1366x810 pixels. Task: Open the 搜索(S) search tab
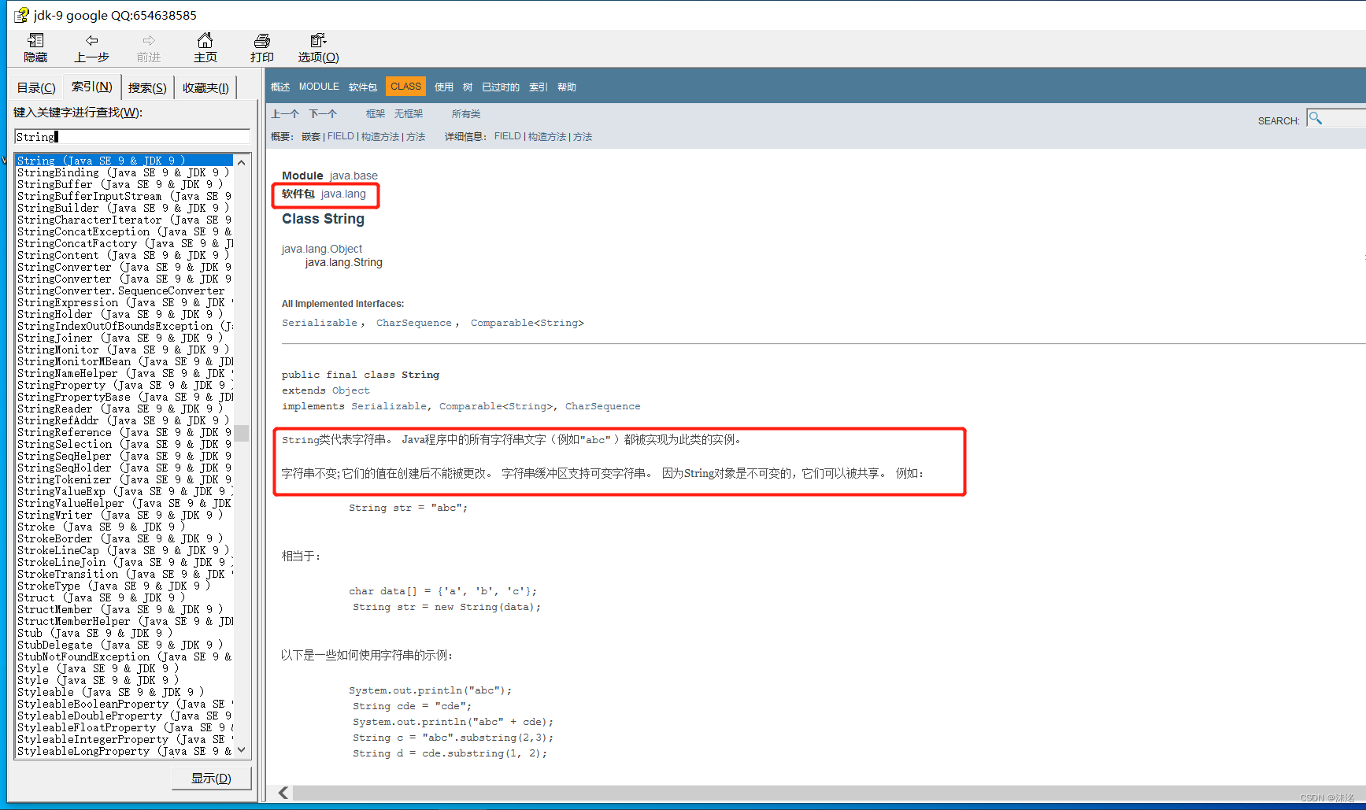click(146, 87)
